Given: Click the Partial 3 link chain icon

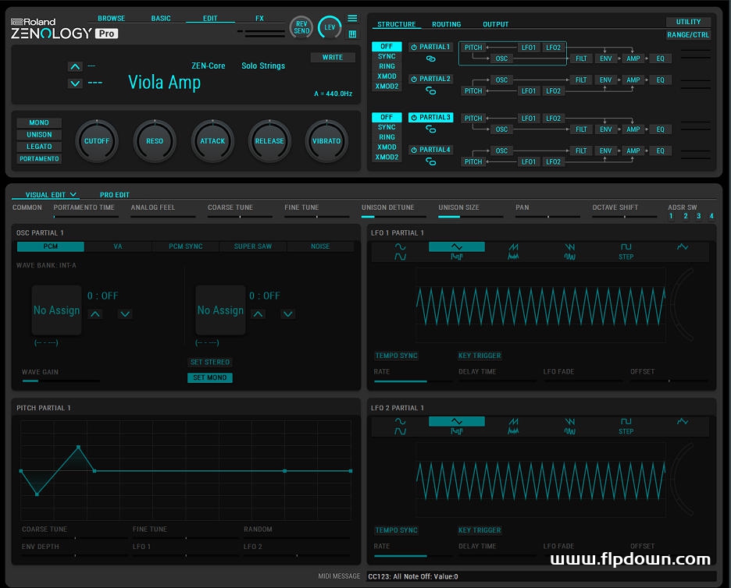Looking at the screenshot, I should pyautogui.click(x=431, y=129).
